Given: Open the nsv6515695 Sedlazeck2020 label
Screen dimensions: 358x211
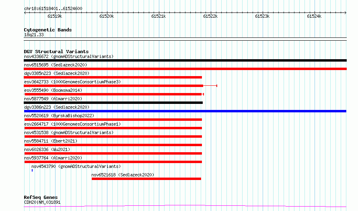Looking at the screenshot, I should point(56,65).
